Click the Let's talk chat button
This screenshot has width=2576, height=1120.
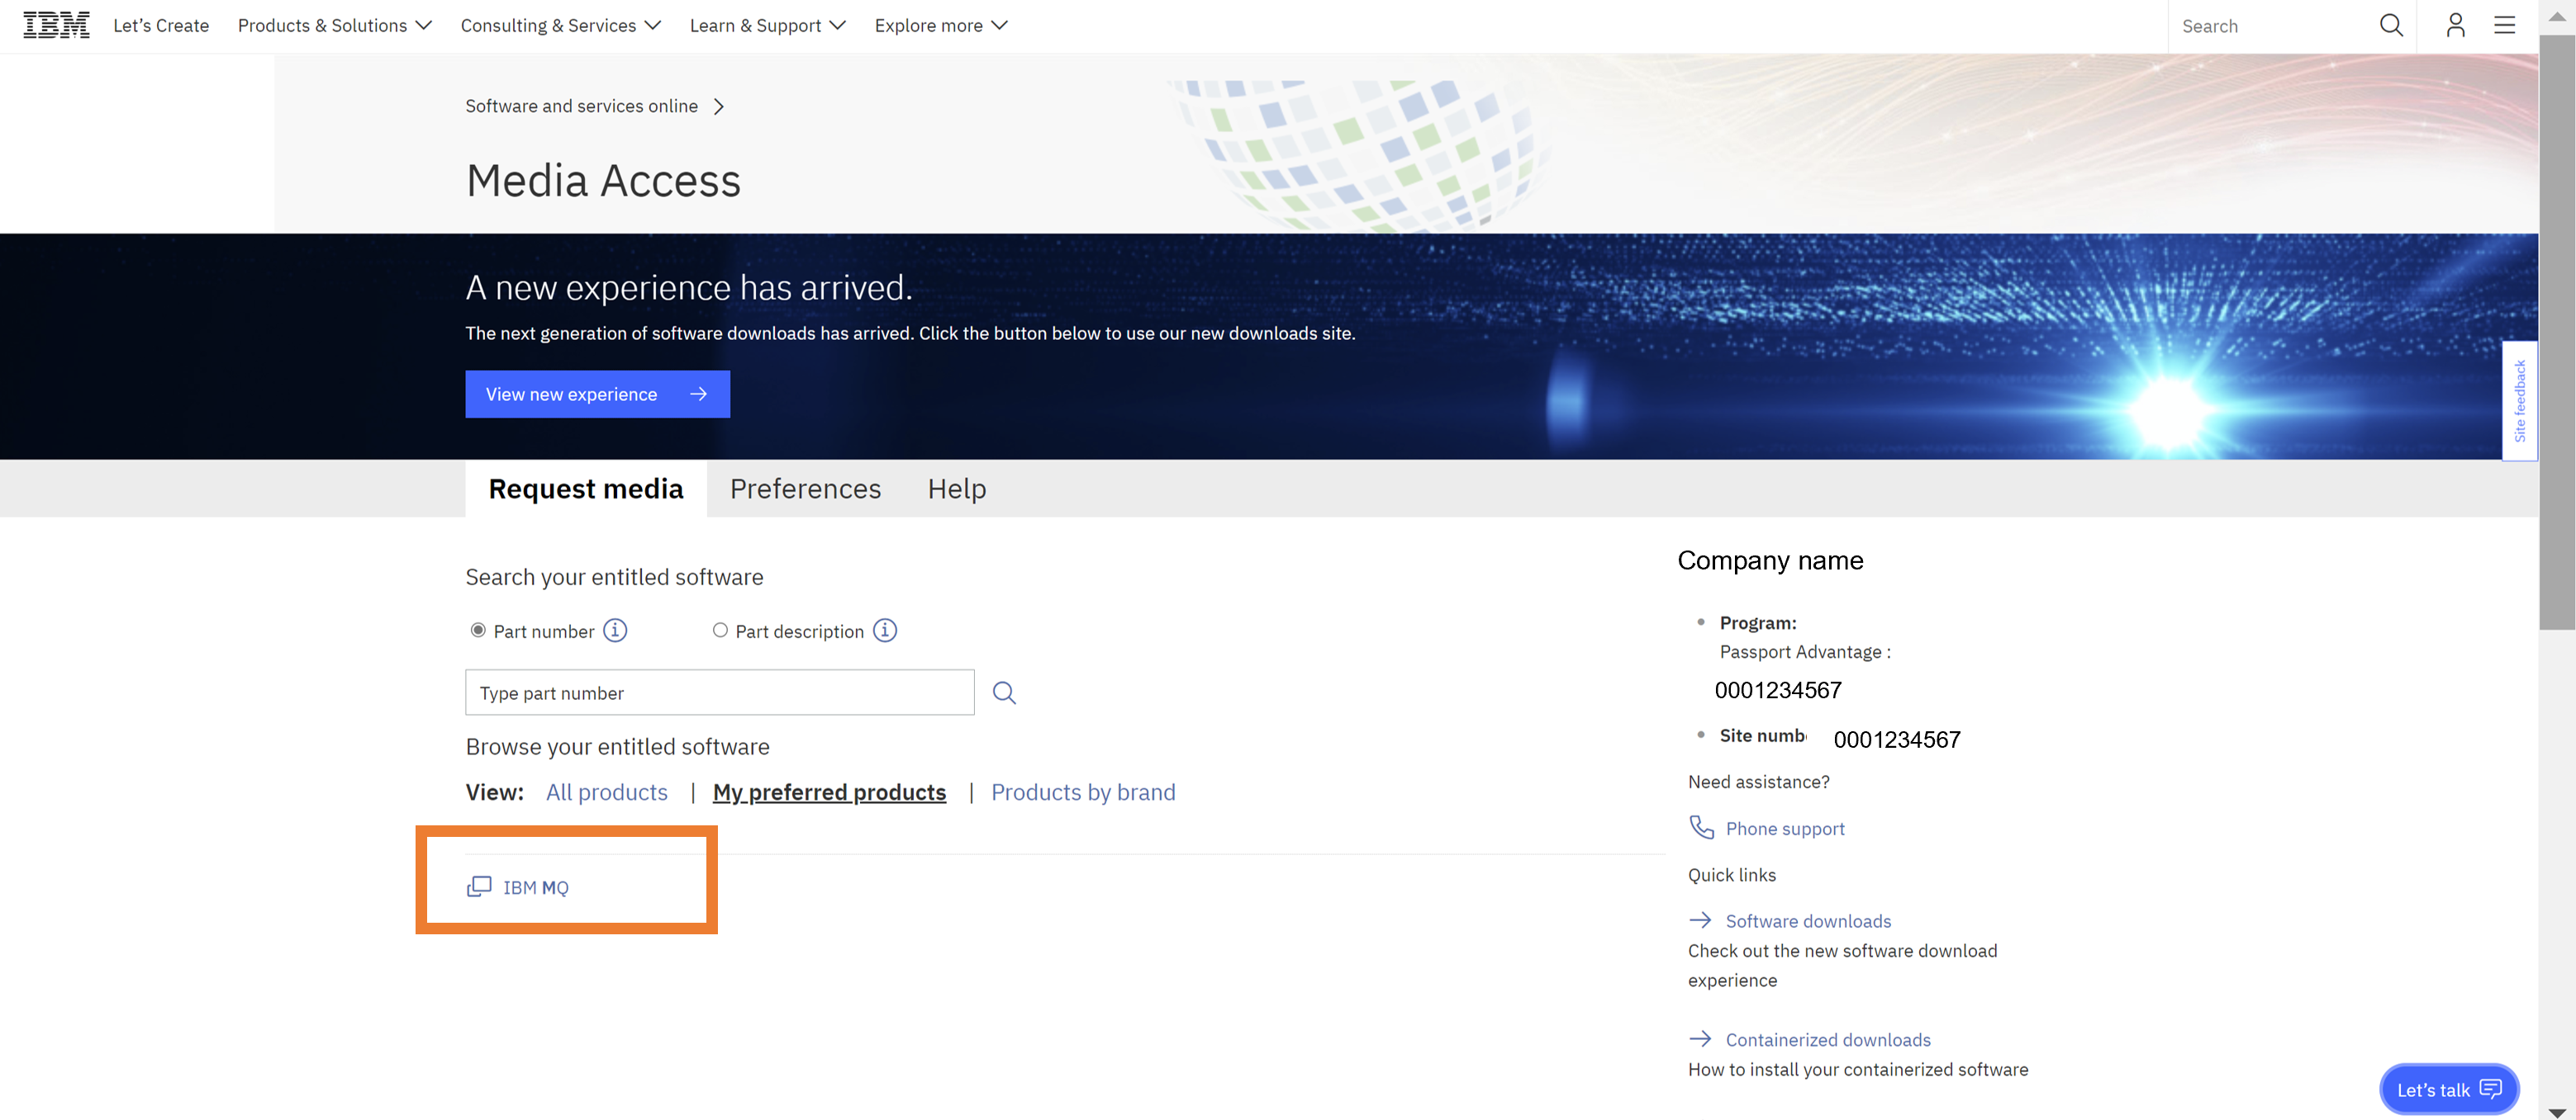(x=2449, y=1089)
